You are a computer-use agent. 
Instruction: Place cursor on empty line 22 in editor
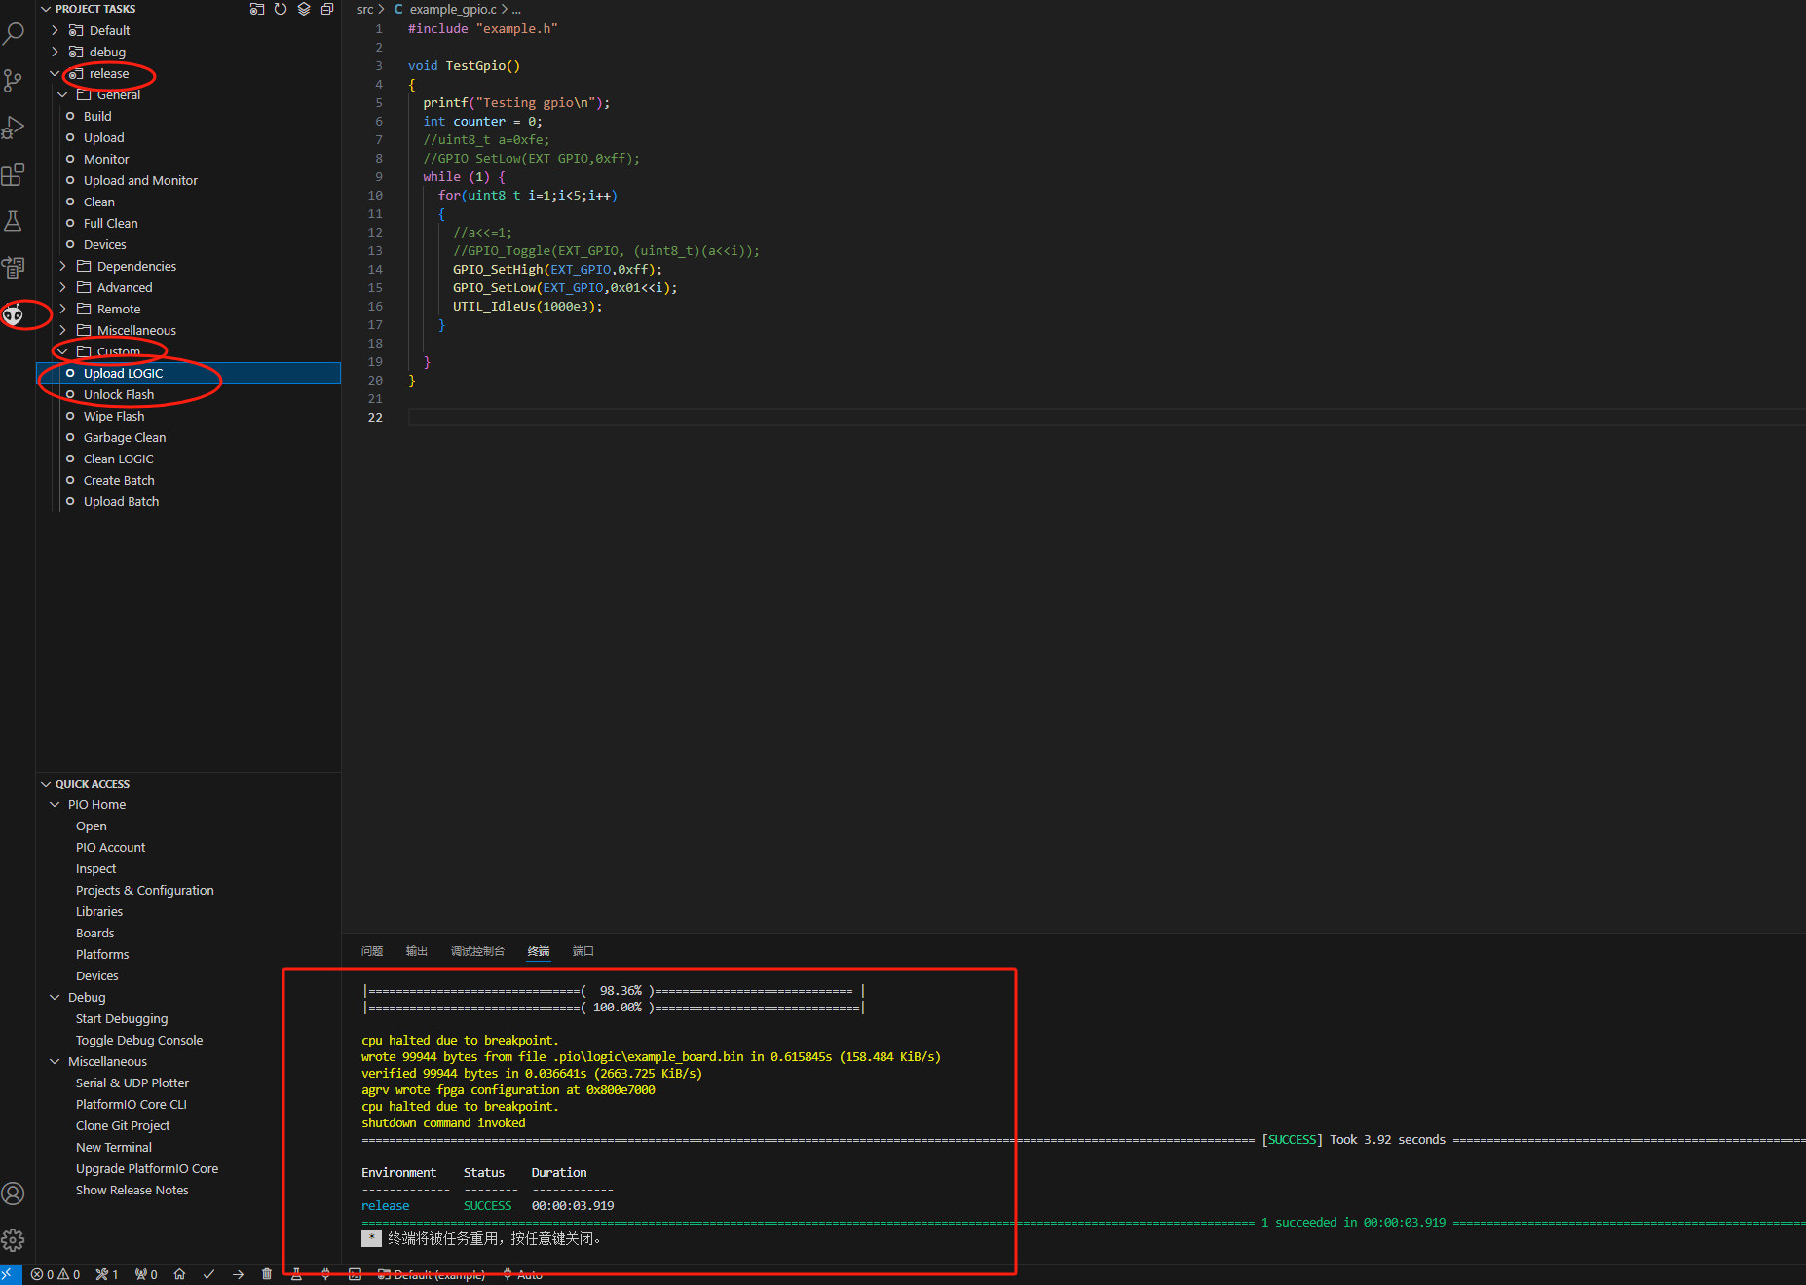tap(1107, 417)
